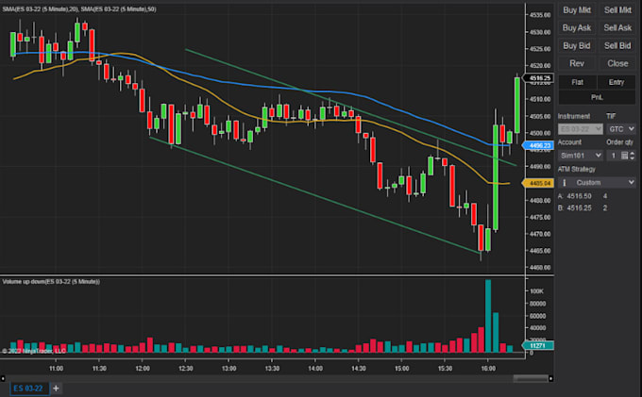Click the blue 4496.23 SMA price marker

point(538,145)
